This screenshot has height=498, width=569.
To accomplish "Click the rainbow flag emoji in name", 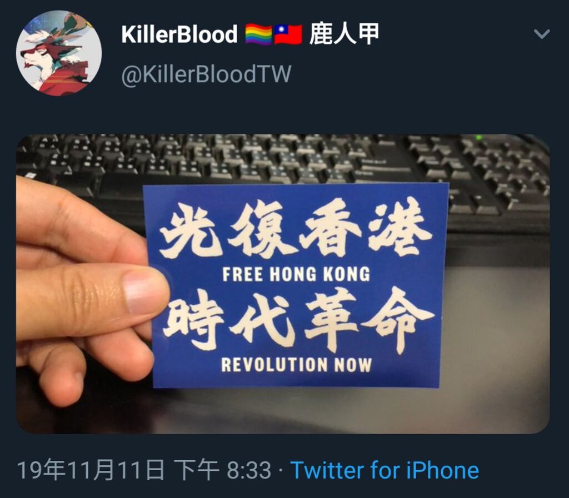I will (259, 35).
